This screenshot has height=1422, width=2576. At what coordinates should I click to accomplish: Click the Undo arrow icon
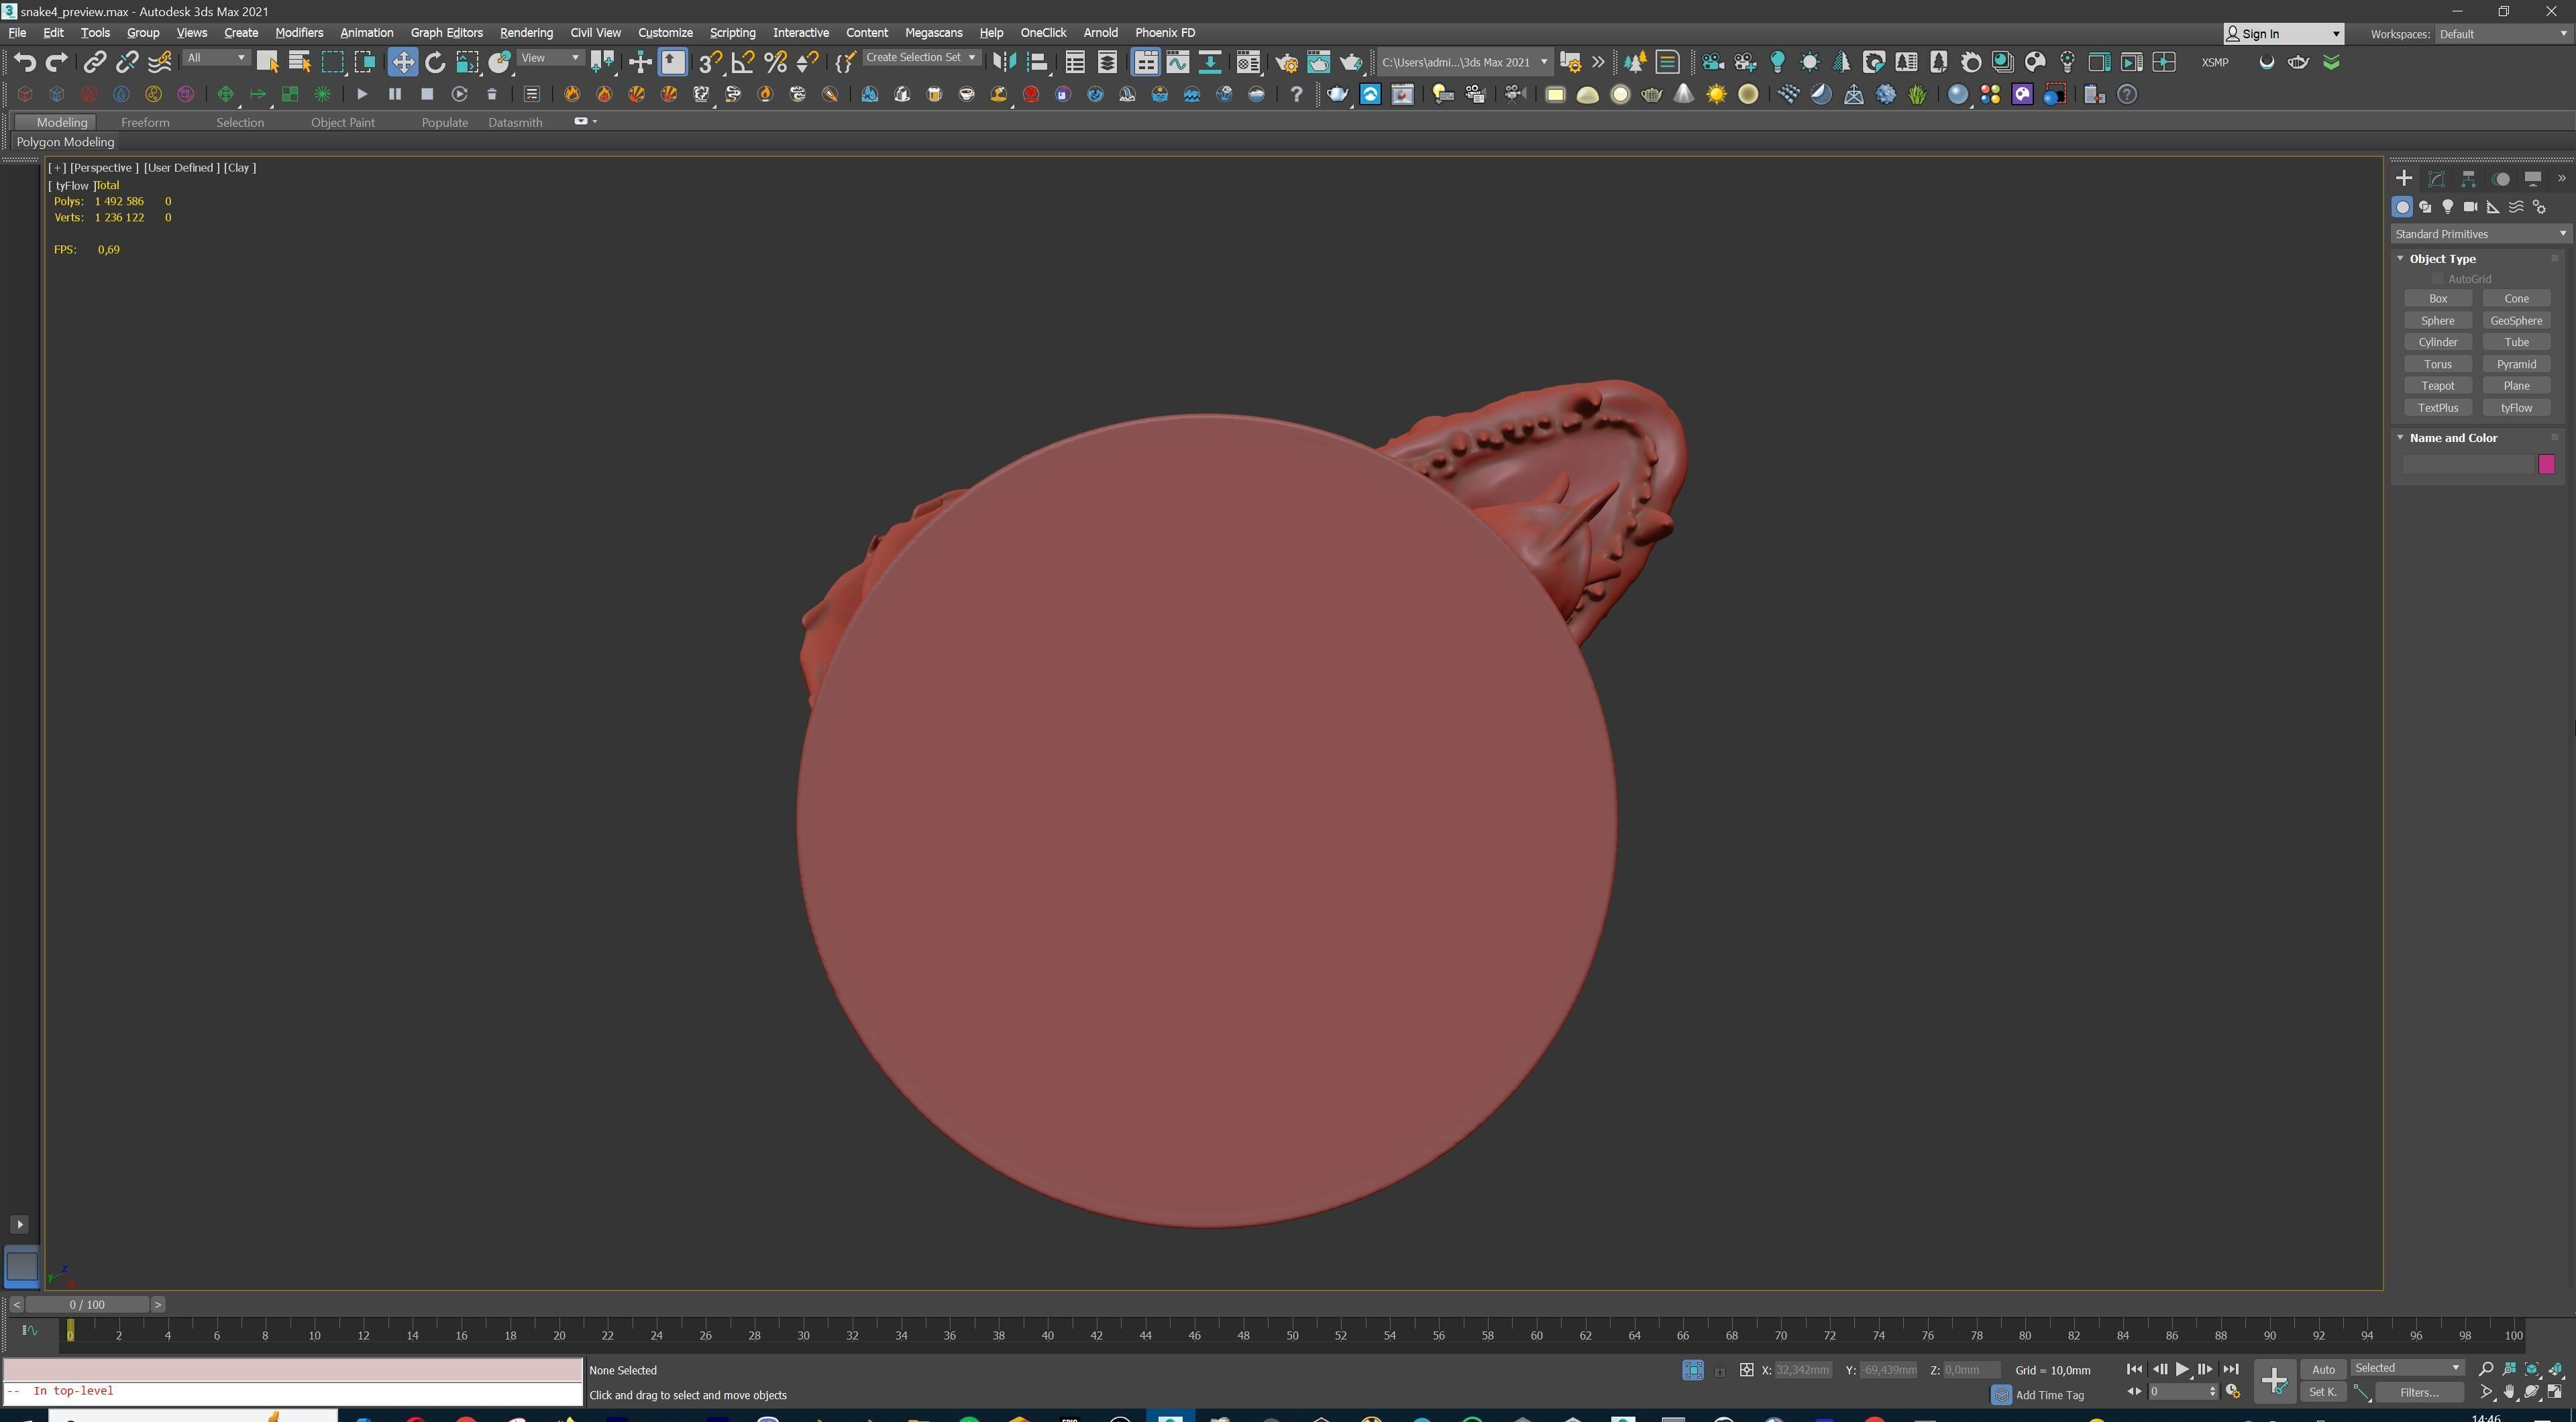pyautogui.click(x=24, y=62)
